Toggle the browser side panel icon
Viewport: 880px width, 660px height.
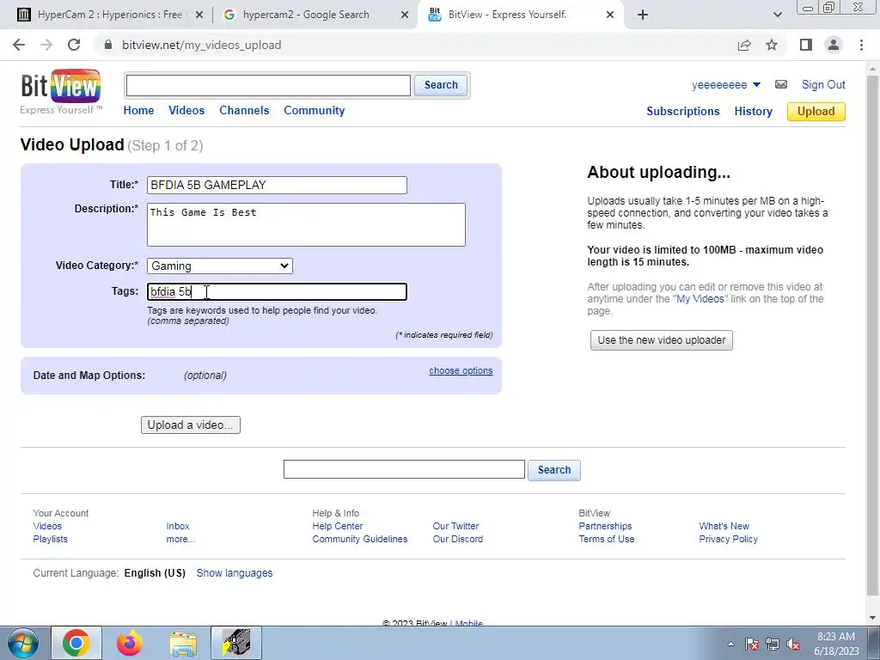(x=806, y=45)
